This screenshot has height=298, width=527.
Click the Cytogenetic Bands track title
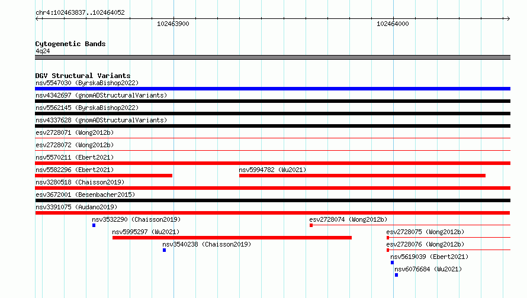pos(70,44)
